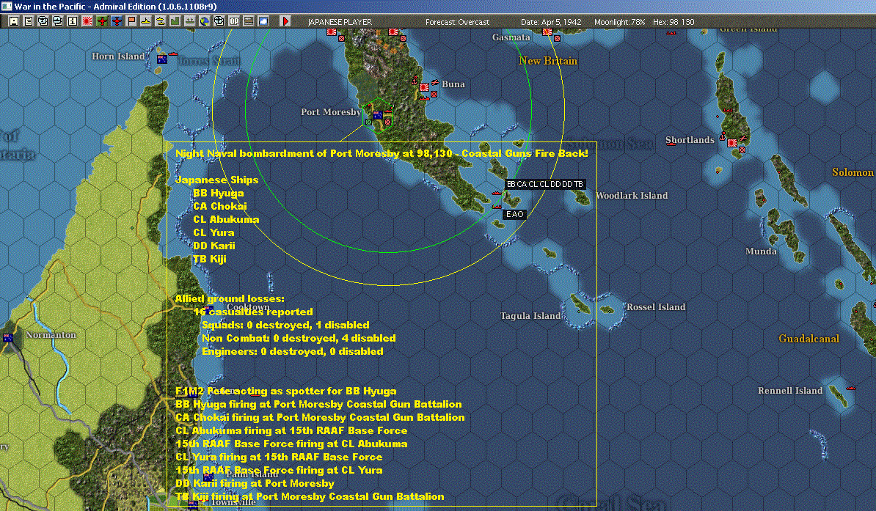Click the cloud weather toolbar icon

click(x=263, y=21)
